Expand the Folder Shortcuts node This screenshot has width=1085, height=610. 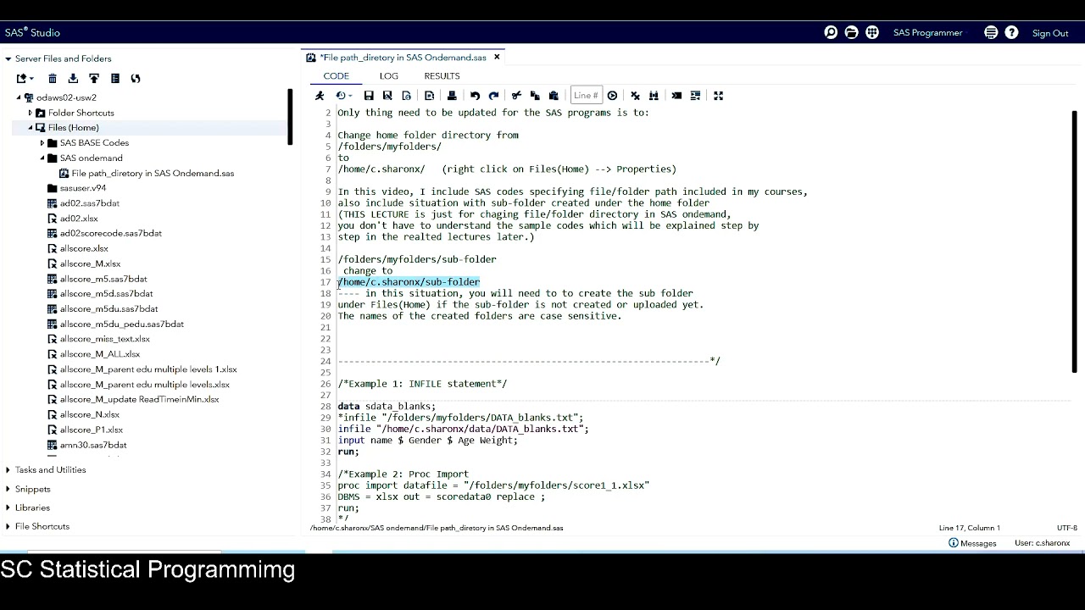[x=31, y=113]
